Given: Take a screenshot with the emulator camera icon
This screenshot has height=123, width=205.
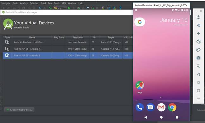Looking at the screenshot, I should (198, 58).
